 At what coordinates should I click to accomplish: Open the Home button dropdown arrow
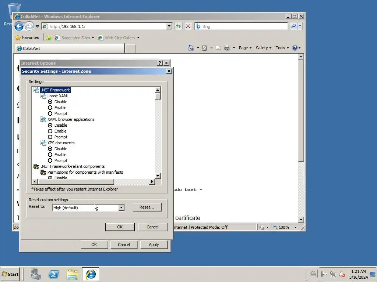[x=198, y=48]
